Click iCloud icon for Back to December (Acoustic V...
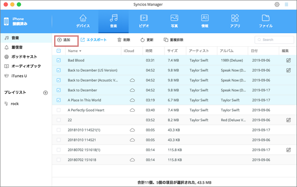Viewport: 297px width, 187px height. click(132, 80)
